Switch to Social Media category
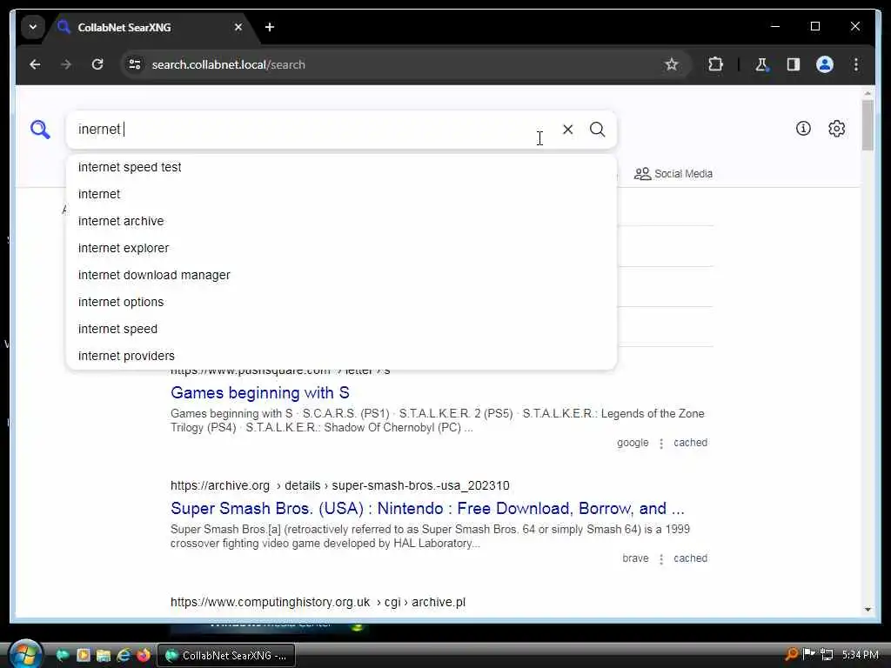This screenshot has height=668, width=891. [673, 174]
